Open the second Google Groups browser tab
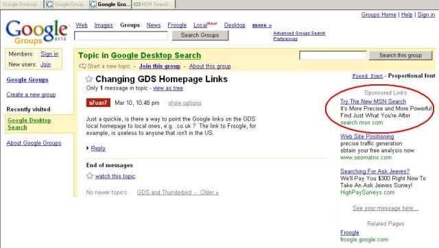 66,4
